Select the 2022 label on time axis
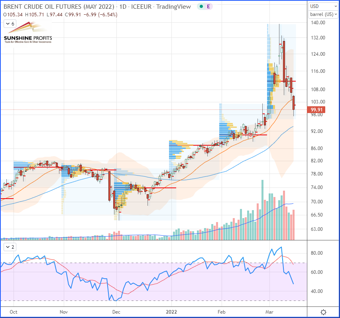340x318 pixels. point(171,312)
